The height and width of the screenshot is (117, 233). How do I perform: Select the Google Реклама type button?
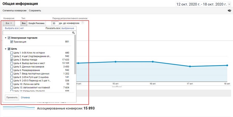tap(37, 23)
